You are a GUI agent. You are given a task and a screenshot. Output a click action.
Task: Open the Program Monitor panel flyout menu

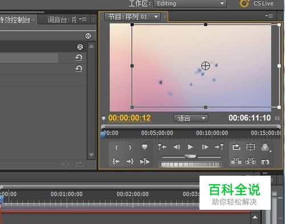click(x=269, y=16)
